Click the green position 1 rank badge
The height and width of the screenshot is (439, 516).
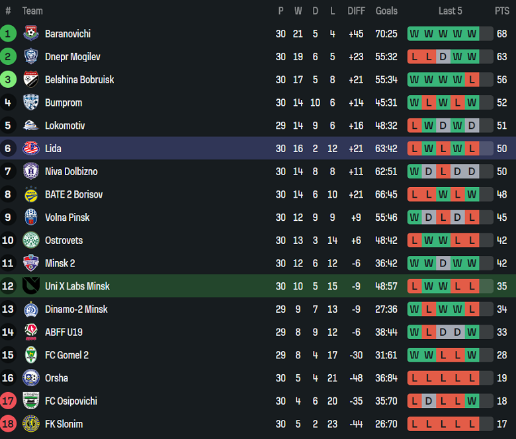(8, 34)
